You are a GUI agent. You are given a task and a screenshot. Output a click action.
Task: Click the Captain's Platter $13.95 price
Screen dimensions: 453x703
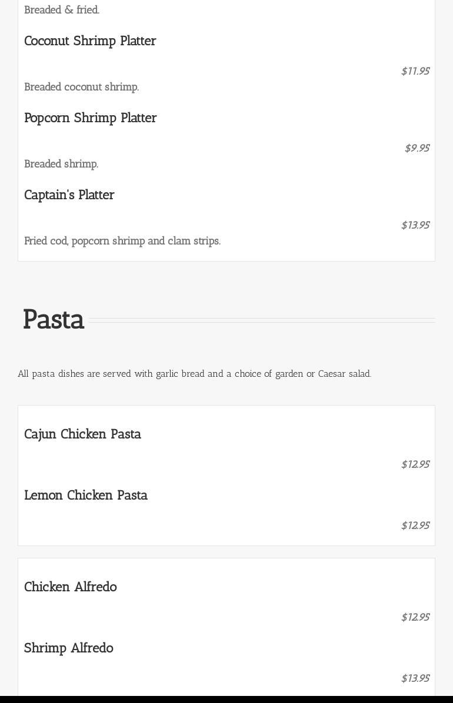(415, 225)
